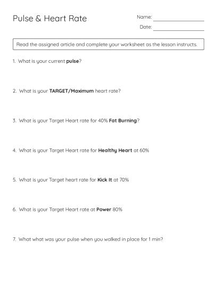Image resolution: width=217 pixels, height=281 pixels.
Task: Select the bold word pulse in question 1
Action: (72, 61)
